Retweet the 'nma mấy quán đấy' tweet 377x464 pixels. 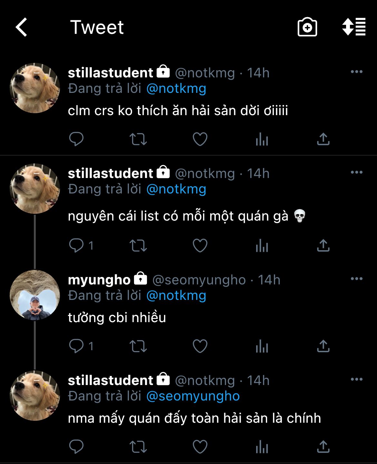click(138, 447)
